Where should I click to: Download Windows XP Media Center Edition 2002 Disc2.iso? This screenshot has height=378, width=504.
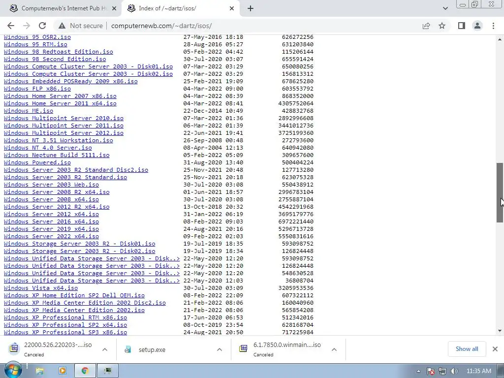(85, 303)
